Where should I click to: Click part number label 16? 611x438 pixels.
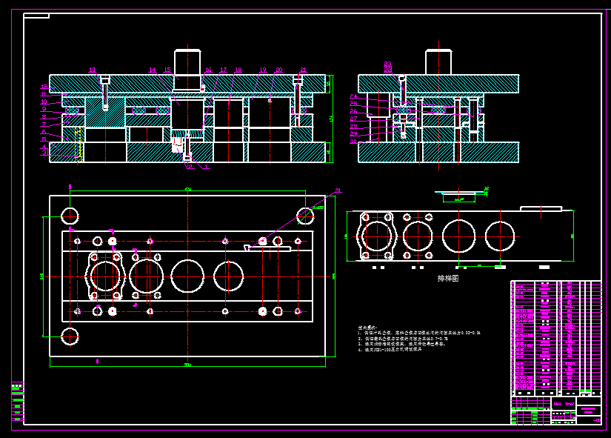(208, 70)
